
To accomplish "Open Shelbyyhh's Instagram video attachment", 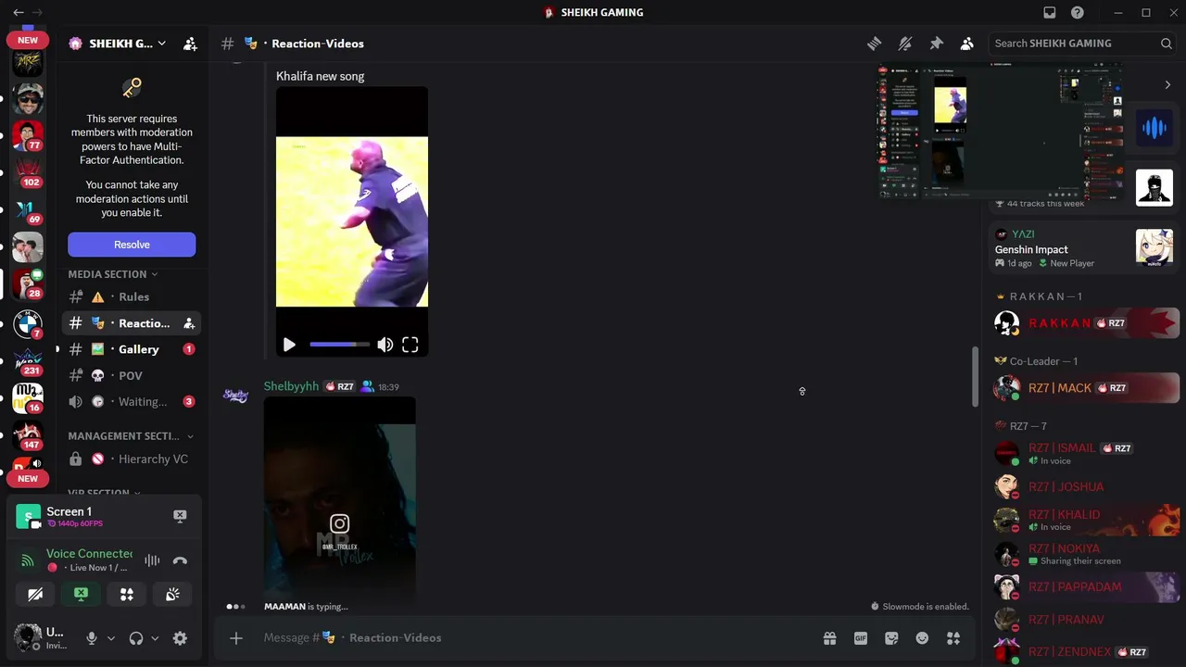I will [x=339, y=502].
